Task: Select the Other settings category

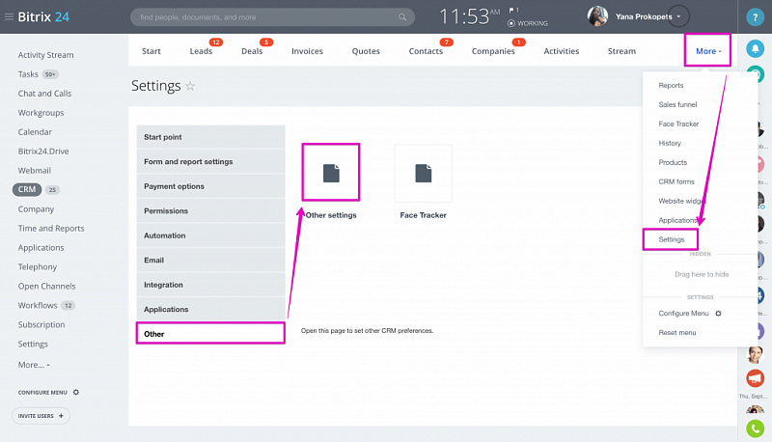Action: point(210,334)
